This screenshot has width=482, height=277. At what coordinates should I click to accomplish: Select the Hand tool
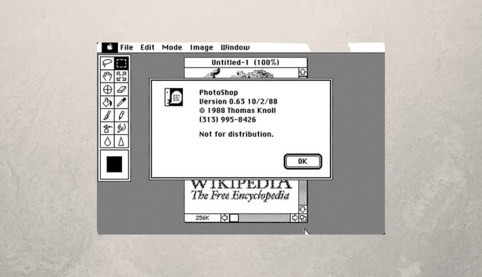107,76
